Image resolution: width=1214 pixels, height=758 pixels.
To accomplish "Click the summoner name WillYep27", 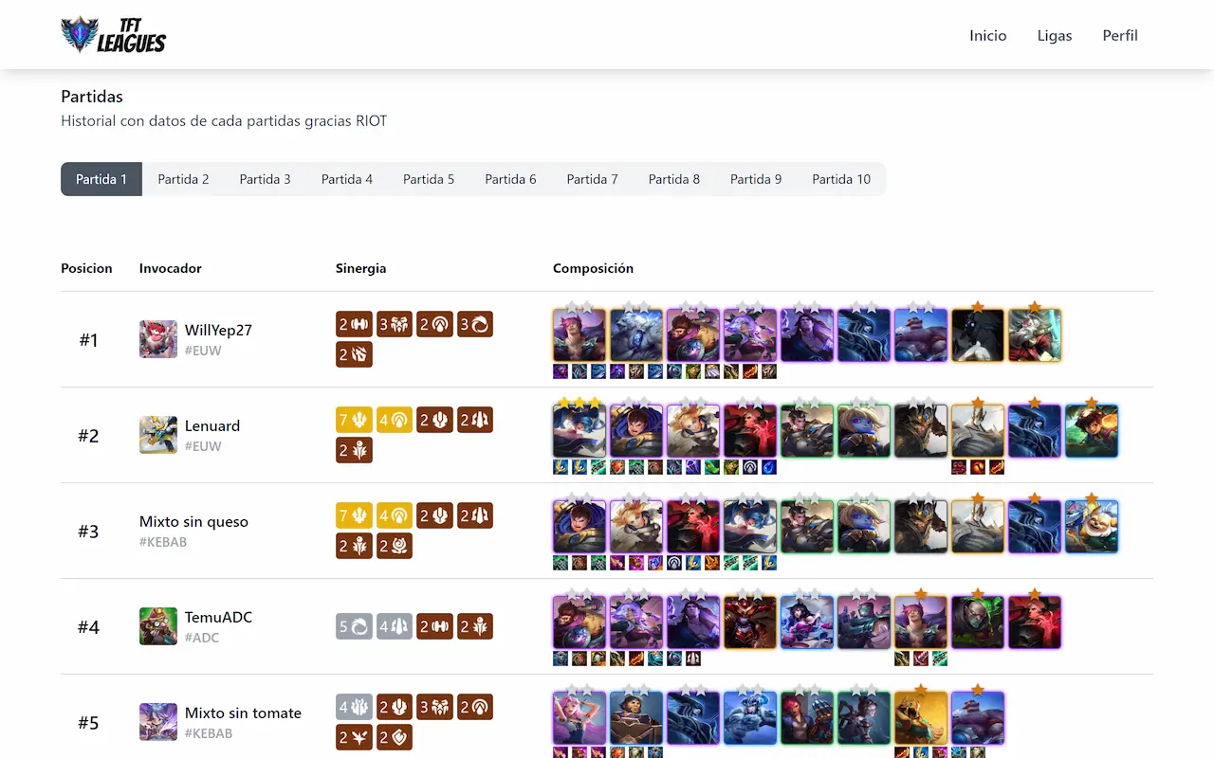I will point(218,330).
